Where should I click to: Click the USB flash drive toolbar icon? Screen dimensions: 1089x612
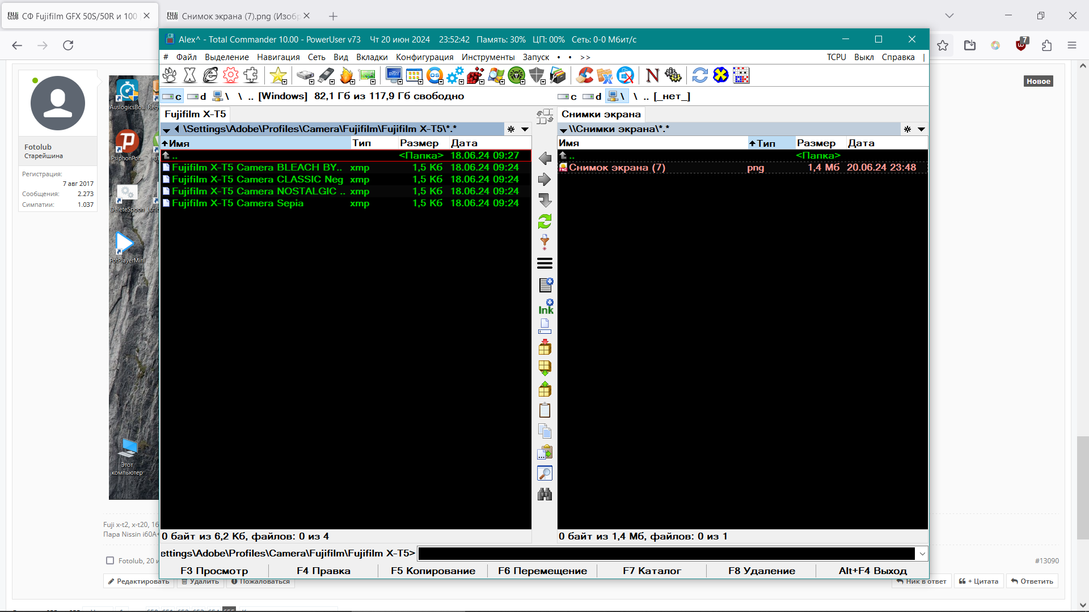pyautogui.click(x=326, y=75)
